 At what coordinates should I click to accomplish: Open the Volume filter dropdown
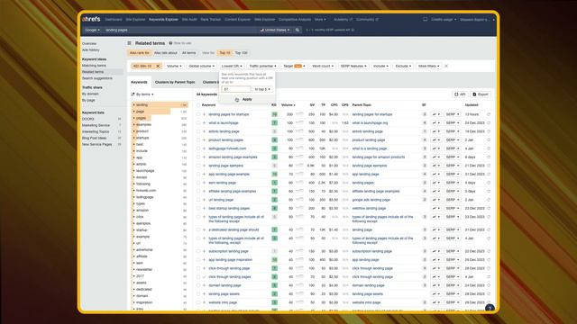[x=174, y=66]
